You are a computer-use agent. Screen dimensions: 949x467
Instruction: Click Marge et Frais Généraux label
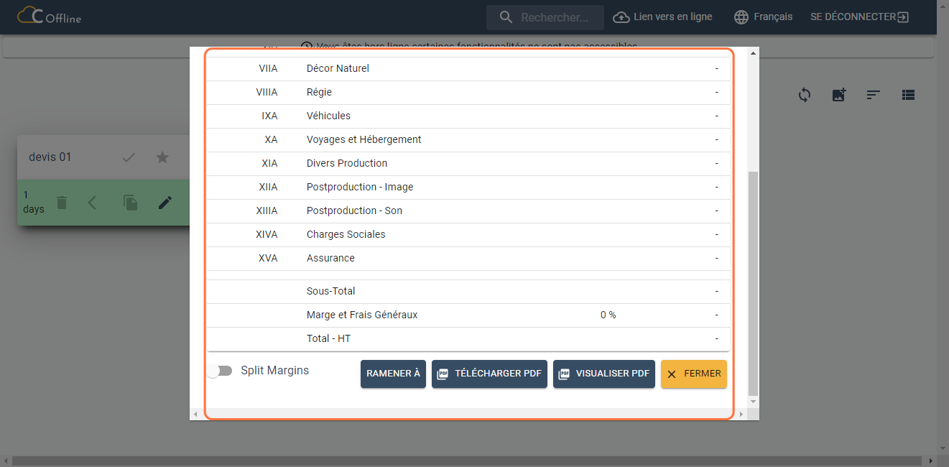pyautogui.click(x=362, y=315)
